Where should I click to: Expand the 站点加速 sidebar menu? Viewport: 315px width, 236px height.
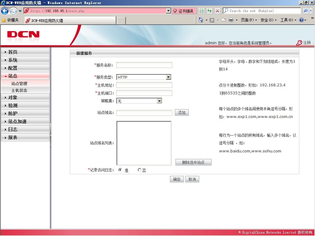[x=25, y=121]
